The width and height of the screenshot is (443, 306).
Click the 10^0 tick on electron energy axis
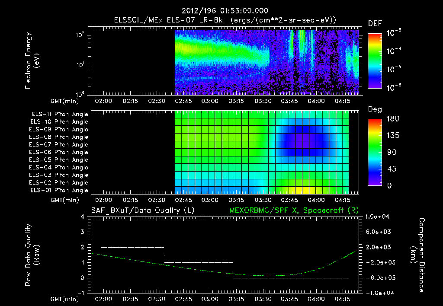[x=80, y=94]
